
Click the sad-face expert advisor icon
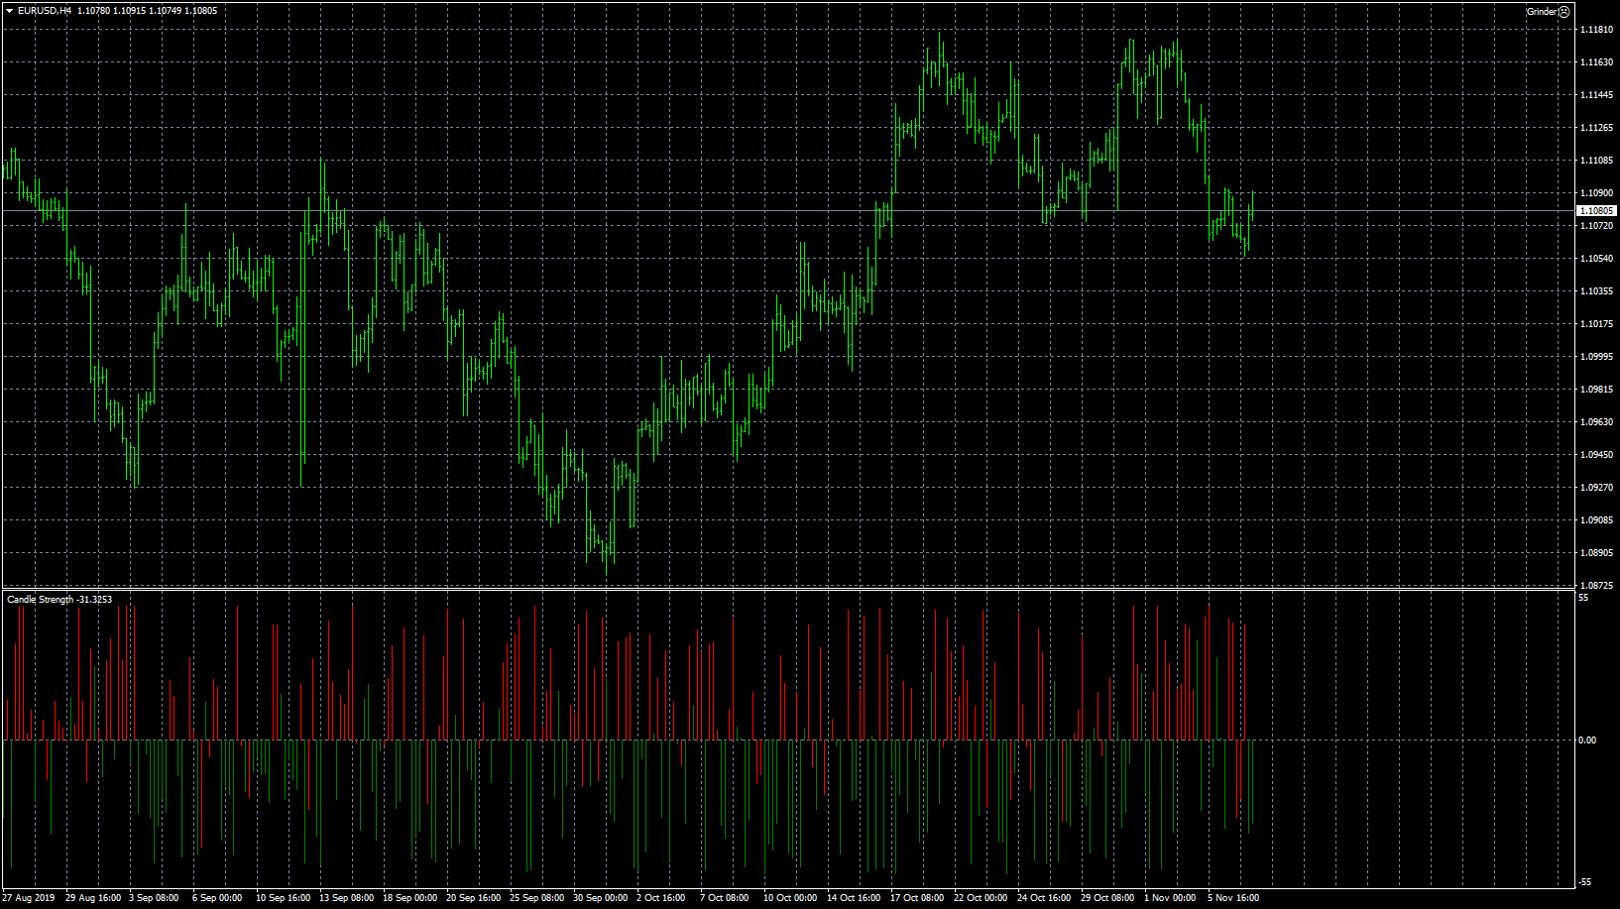[x=1564, y=12]
